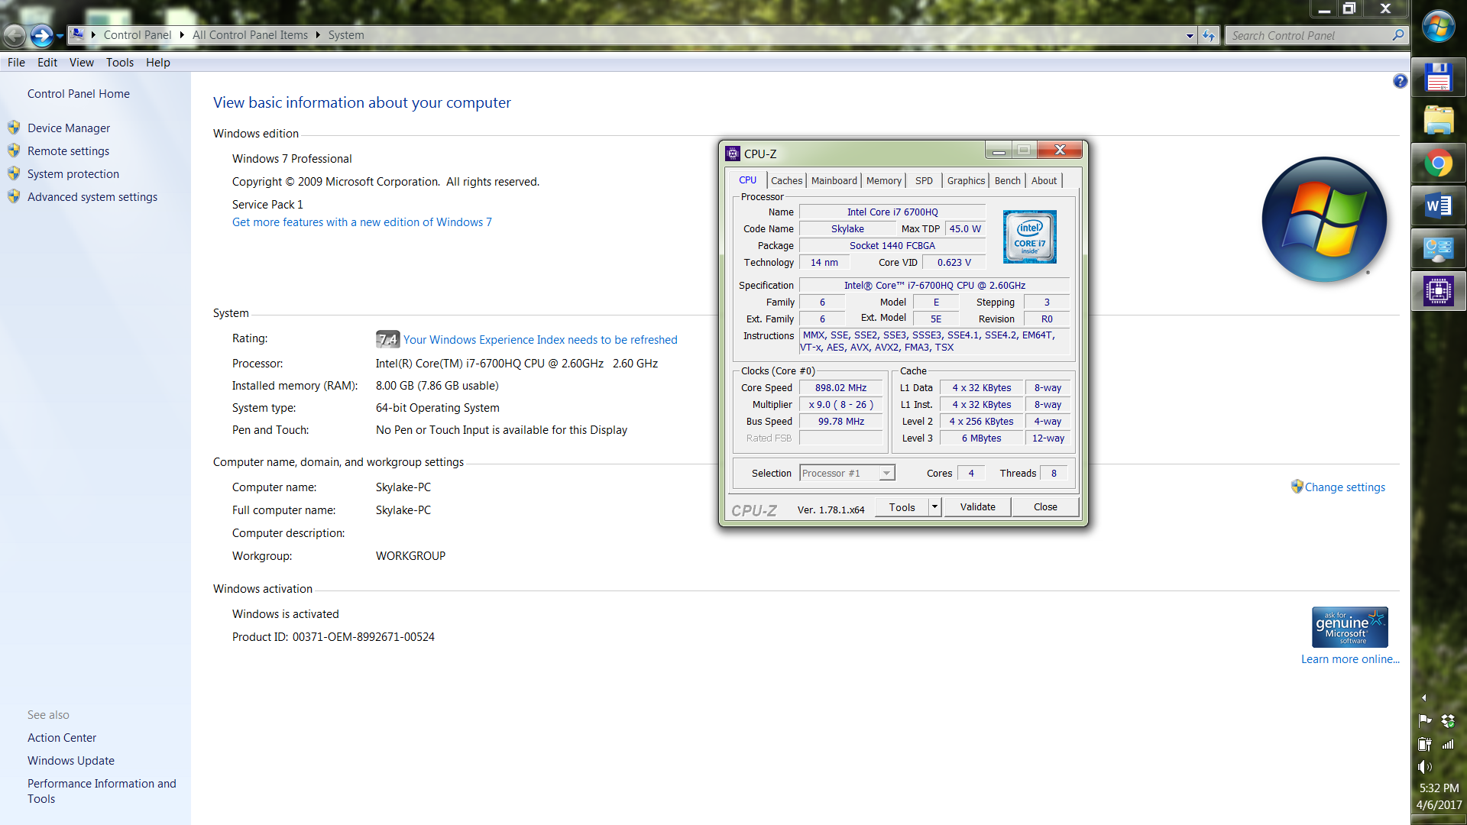The image size is (1467, 825).
Task: Click the Intel Core i7 logo
Action: (1029, 237)
